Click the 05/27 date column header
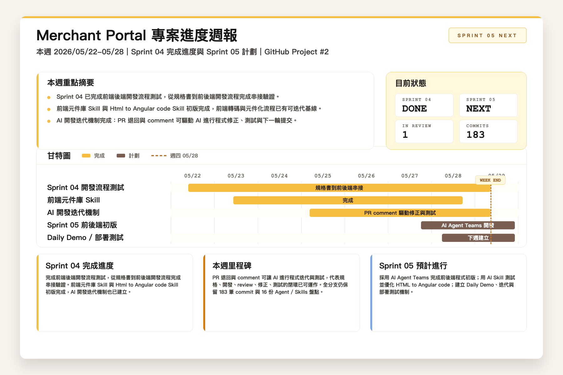Screen dimensions: 563x375 (x=410, y=176)
